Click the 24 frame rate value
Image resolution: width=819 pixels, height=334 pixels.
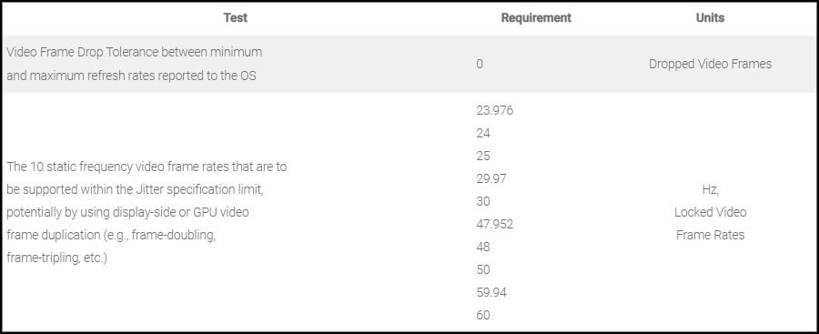[x=483, y=133]
